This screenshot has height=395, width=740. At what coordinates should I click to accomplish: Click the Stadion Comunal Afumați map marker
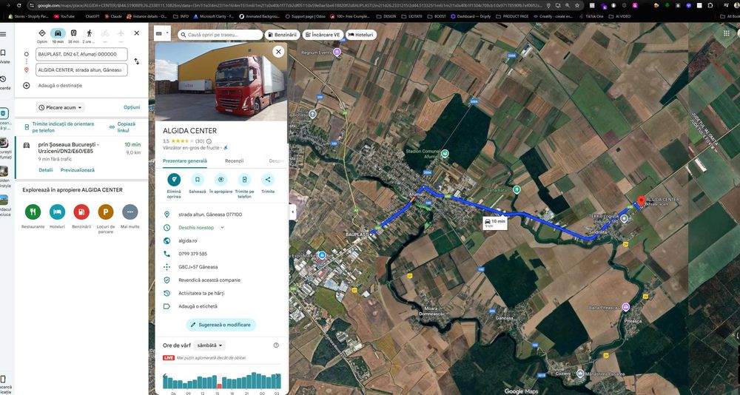445,154
